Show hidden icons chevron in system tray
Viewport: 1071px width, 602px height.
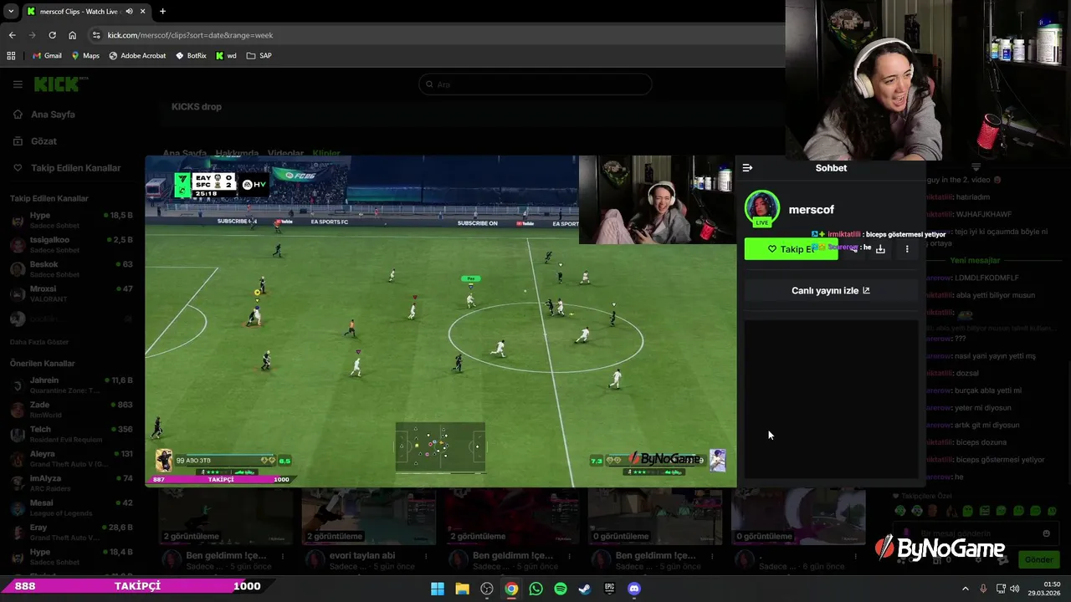[965, 589]
